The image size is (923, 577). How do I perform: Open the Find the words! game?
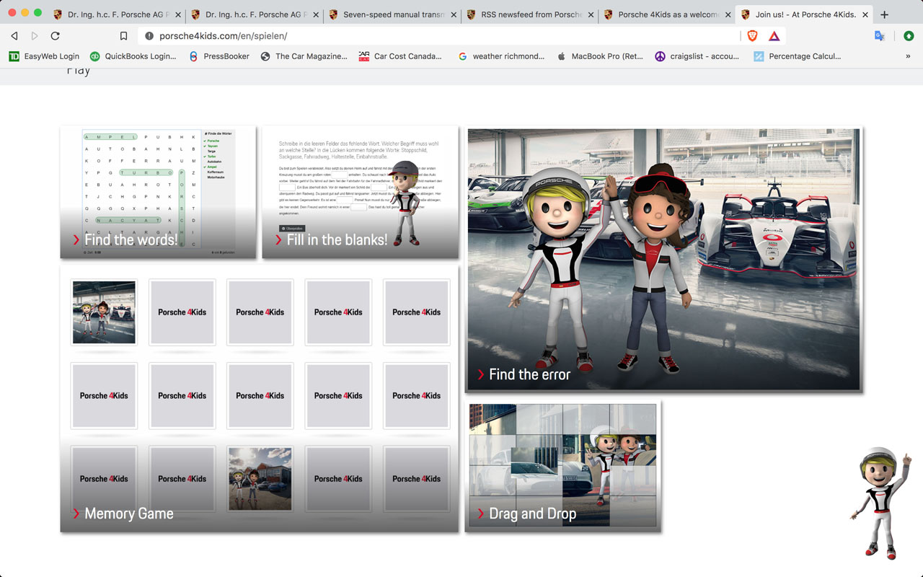(x=158, y=192)
